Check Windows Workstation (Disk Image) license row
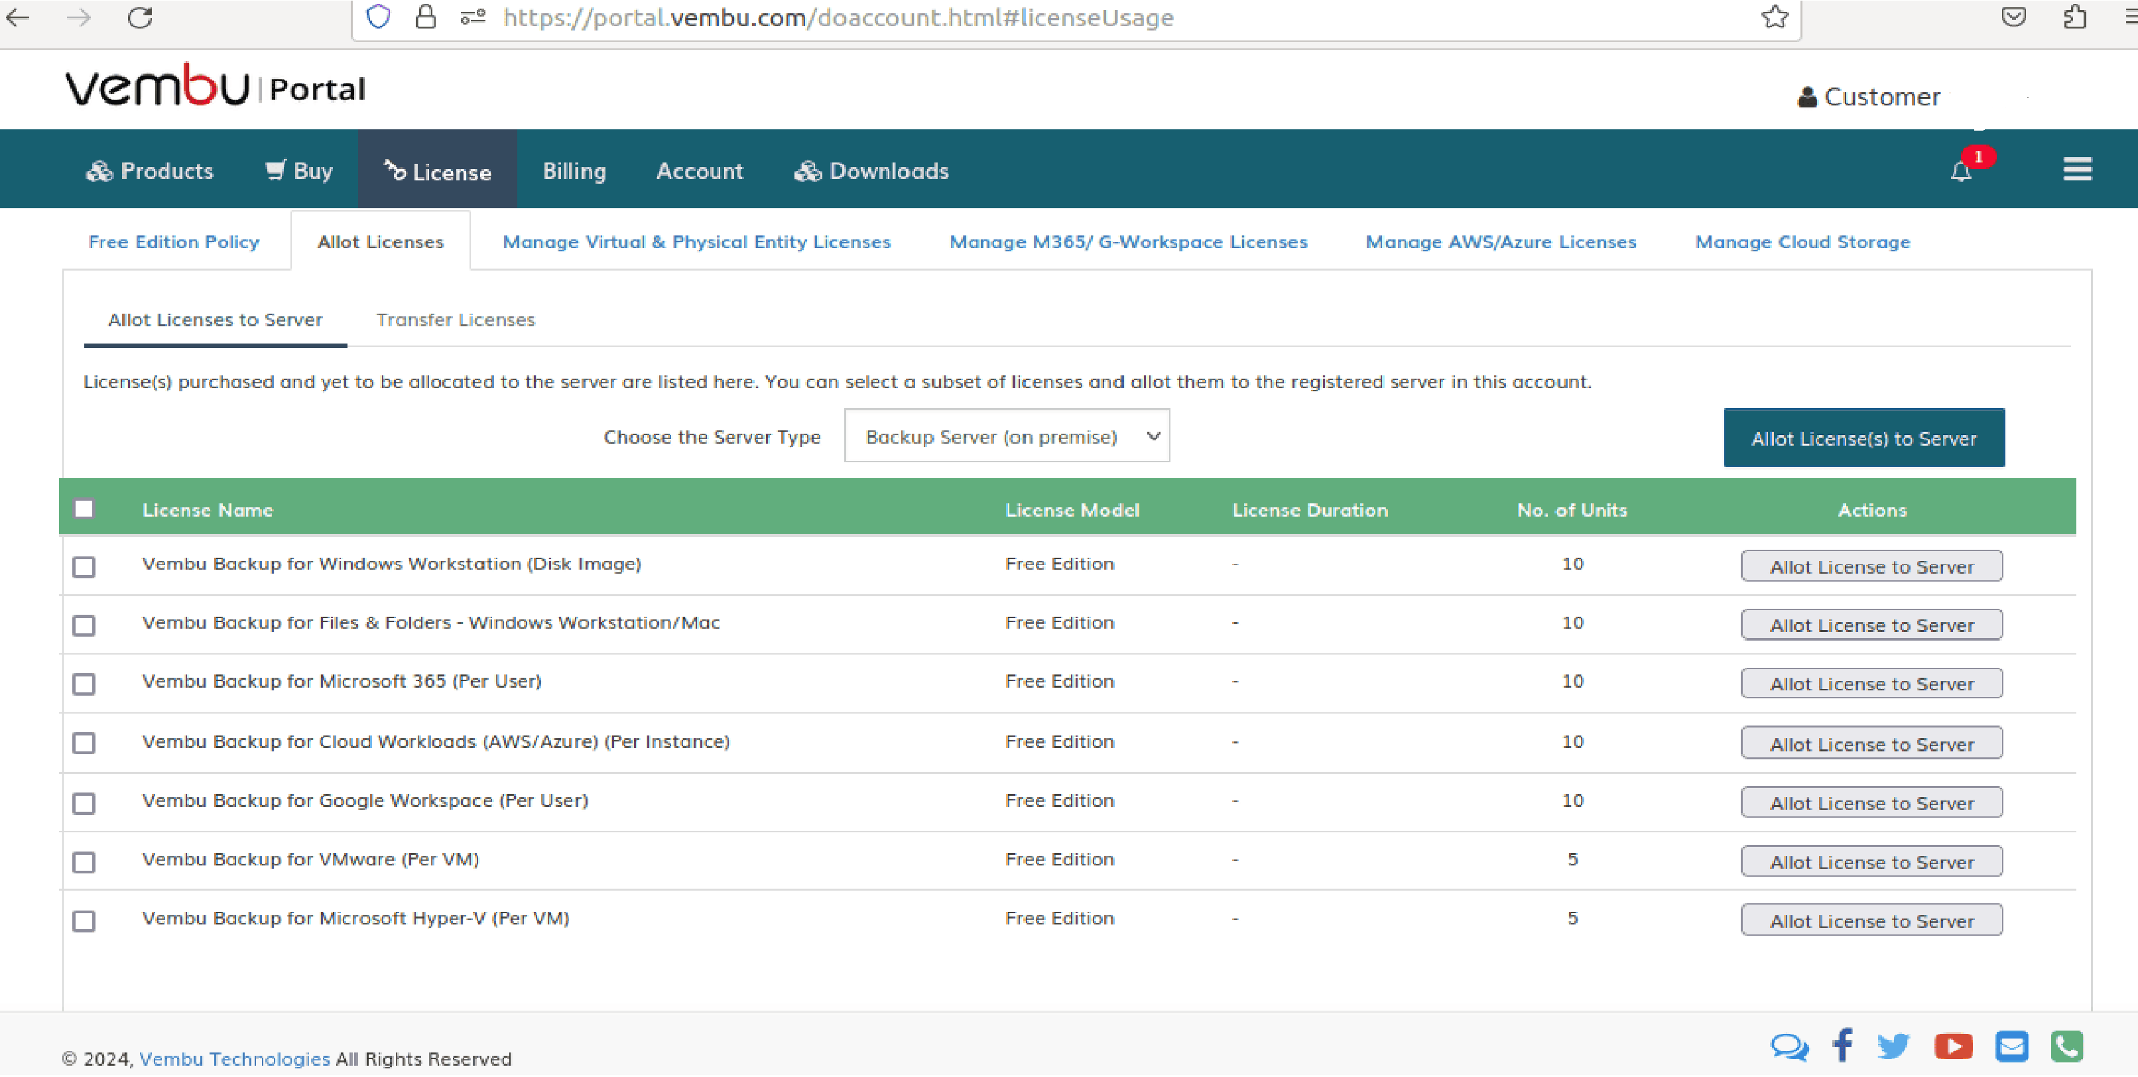Screen dimensions: 2138x1077 pos(84,567)
